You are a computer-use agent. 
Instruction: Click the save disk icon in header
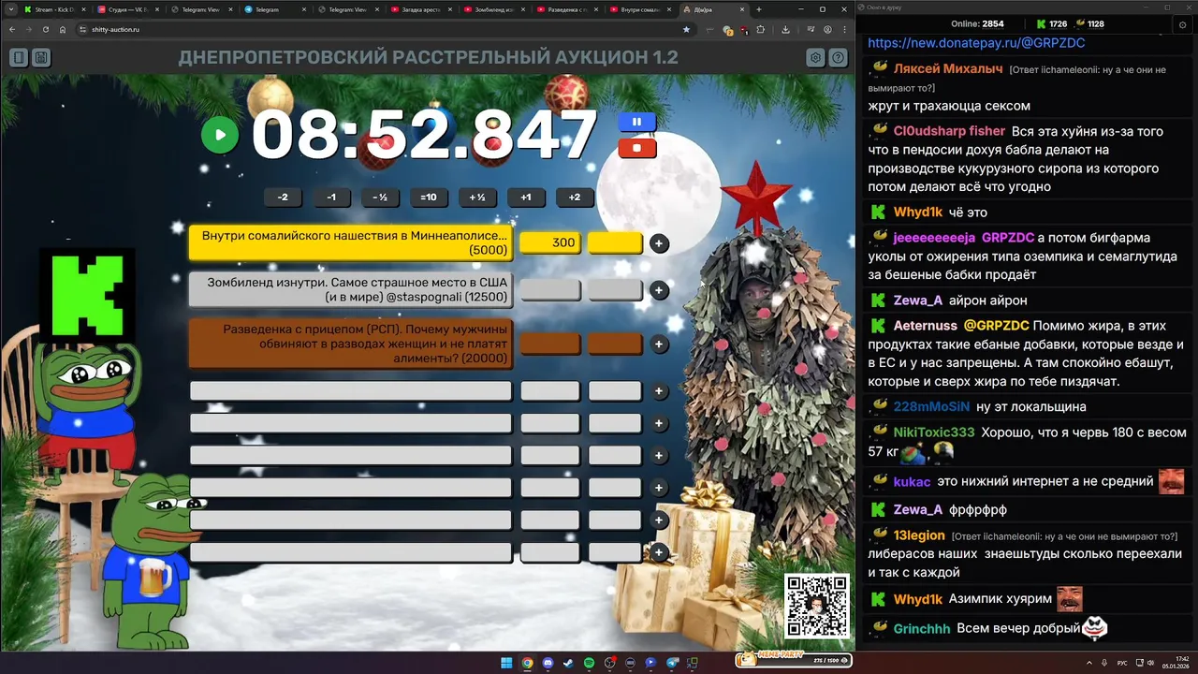(41, 57)
